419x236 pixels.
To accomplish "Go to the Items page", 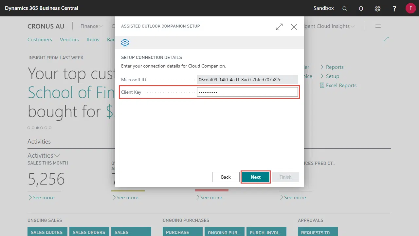I will point(93,39).
